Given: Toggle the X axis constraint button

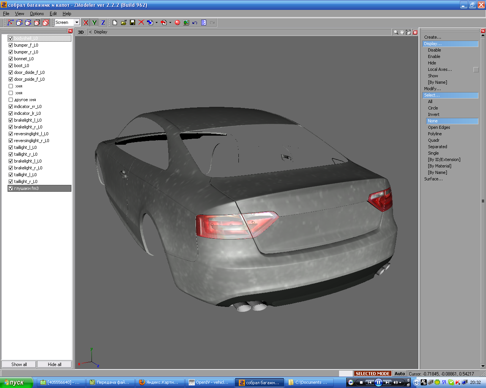Looking at the screenshot, I should 86,23.
